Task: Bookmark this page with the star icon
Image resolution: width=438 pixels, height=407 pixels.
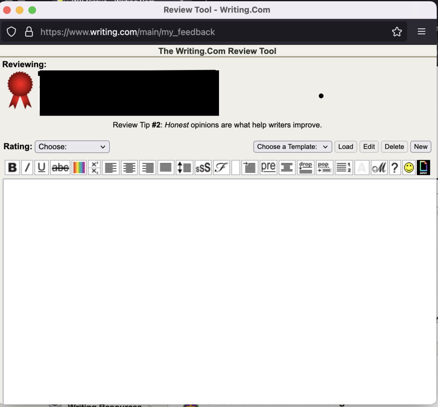Action: pyautogui.click(x=397, y=32)
